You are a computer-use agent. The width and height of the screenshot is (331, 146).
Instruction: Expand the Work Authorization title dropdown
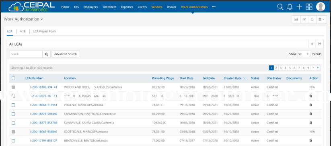(x=42, y=19)
